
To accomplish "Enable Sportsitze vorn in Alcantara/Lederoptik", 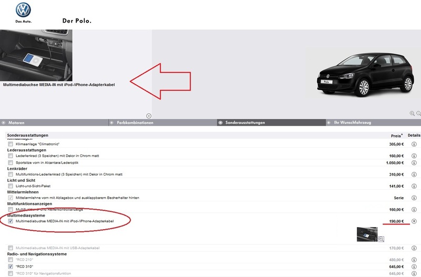I will (x=11, y=162).
